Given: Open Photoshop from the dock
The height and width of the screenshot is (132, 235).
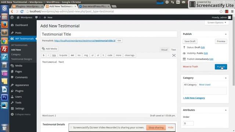Looking at the screenshot, I should 4,97.
